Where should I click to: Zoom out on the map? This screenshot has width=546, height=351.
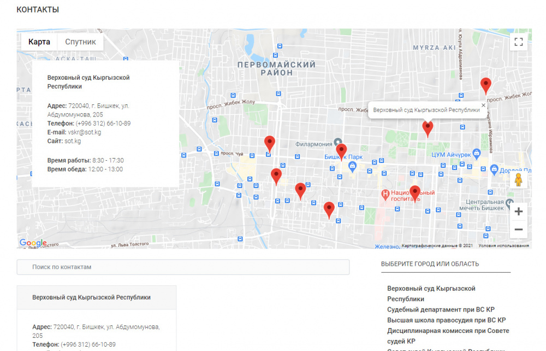(518, 230)
